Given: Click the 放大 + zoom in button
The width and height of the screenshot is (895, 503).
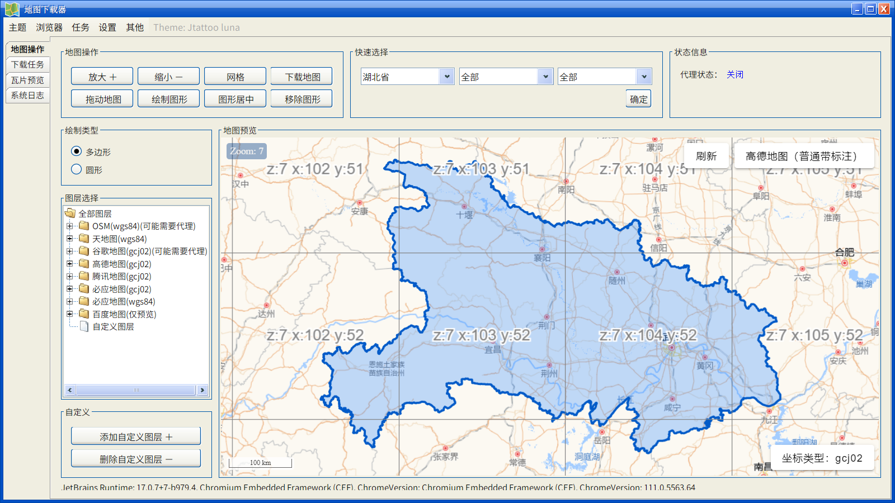Looking at the screenshot, I should tap(102, 77).
